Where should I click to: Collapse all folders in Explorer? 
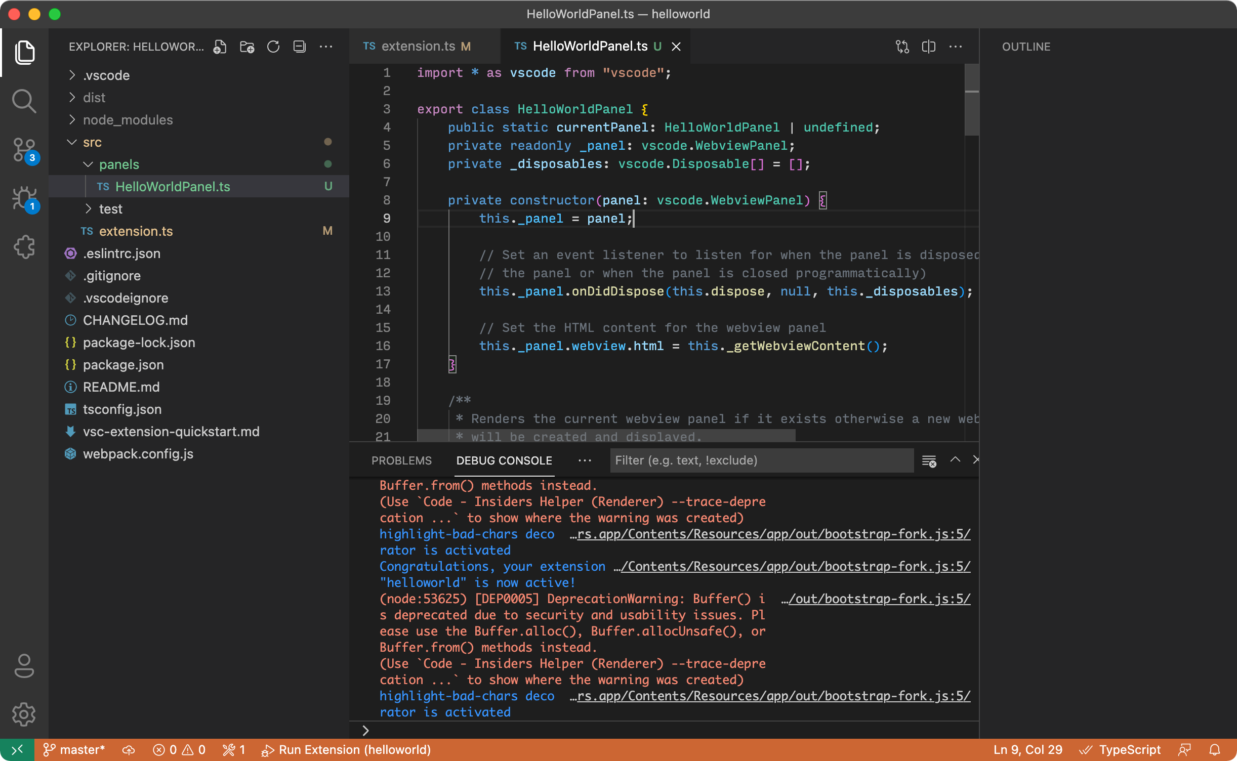click(300, 47)
